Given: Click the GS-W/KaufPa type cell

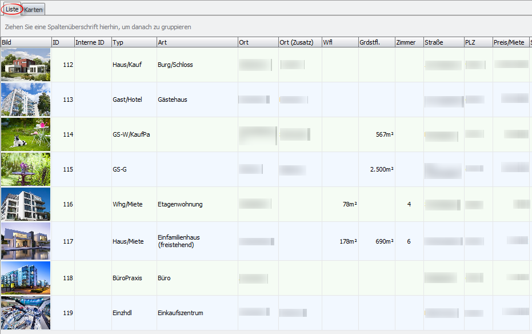Looking at the screenshot, I should point(134,134).
